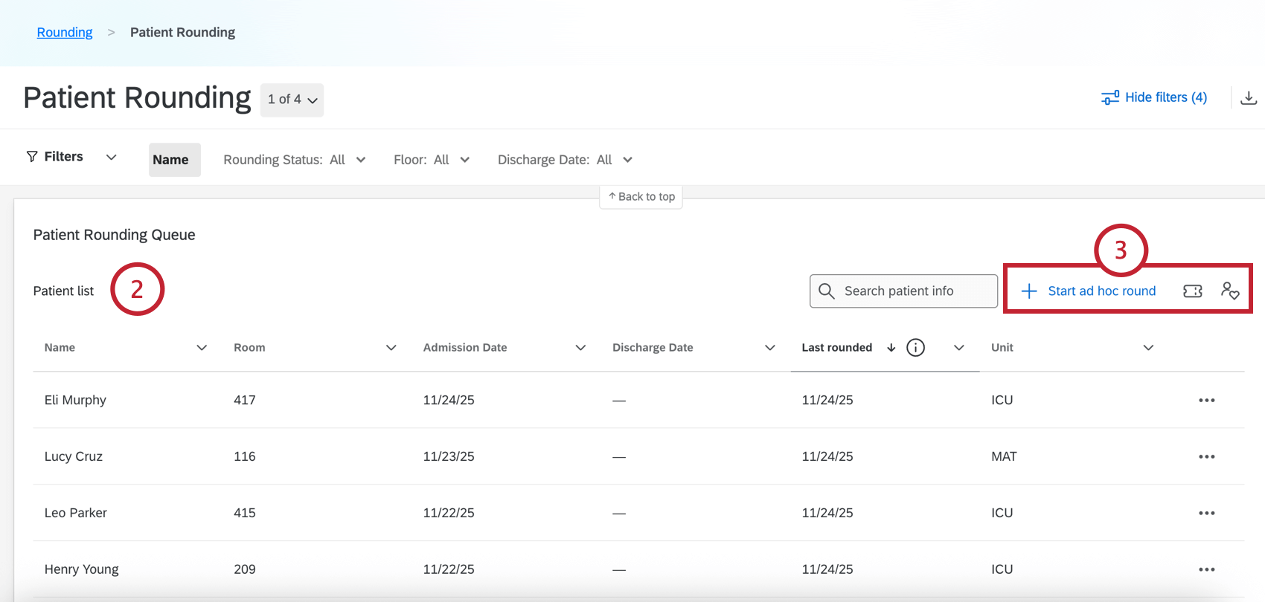Open the three-dot menu for Eli Murphy

1206,401
